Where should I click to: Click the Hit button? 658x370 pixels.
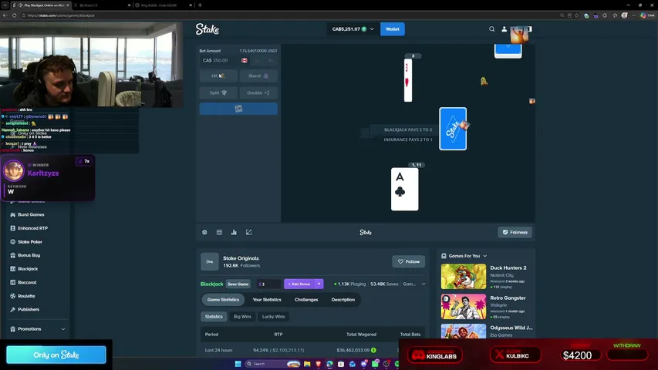point(218,76)
